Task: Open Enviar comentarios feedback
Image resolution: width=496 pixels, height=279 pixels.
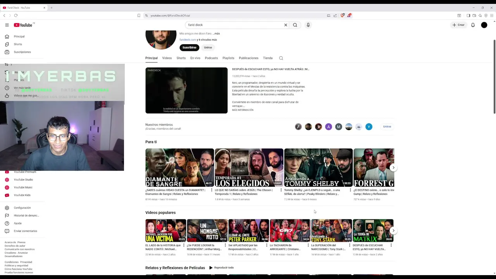Action: pyautogui.click(x=25, y=231)
